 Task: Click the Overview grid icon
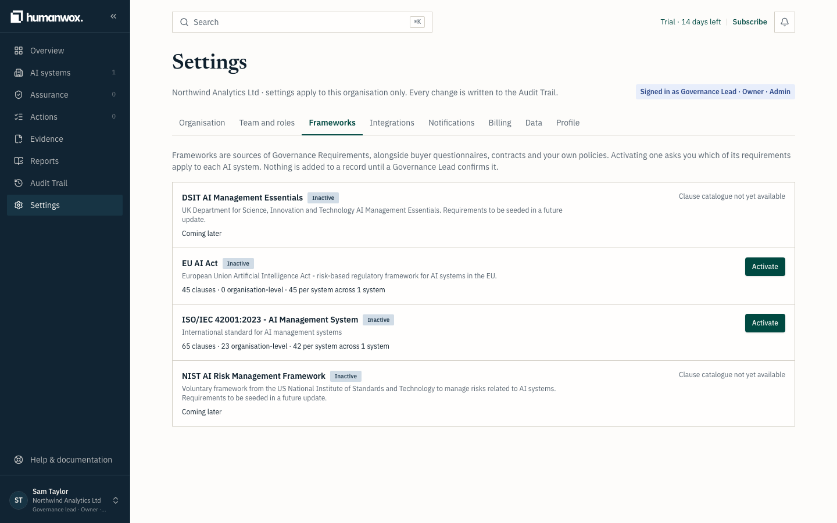point(19,51)
